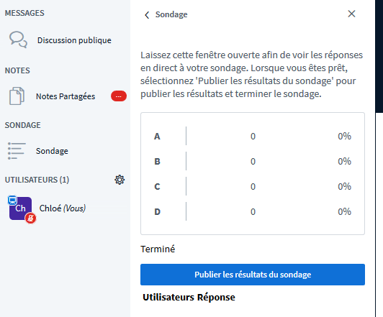Collapse the poll panel with back chevron

147,15
